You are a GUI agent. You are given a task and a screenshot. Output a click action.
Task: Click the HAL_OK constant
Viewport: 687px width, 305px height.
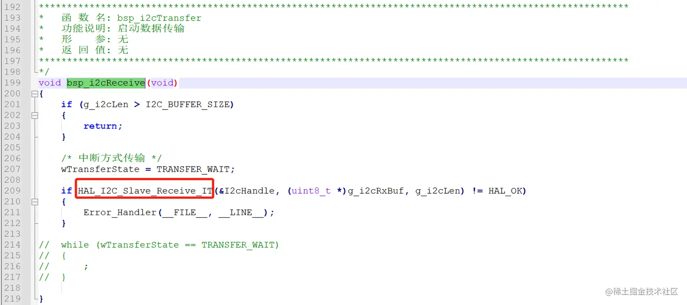(505, 191)
